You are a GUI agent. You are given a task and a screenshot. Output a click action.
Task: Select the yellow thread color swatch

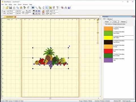coord(108,38)
